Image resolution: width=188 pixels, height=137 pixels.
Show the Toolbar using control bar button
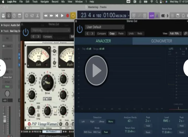[20, 16]
